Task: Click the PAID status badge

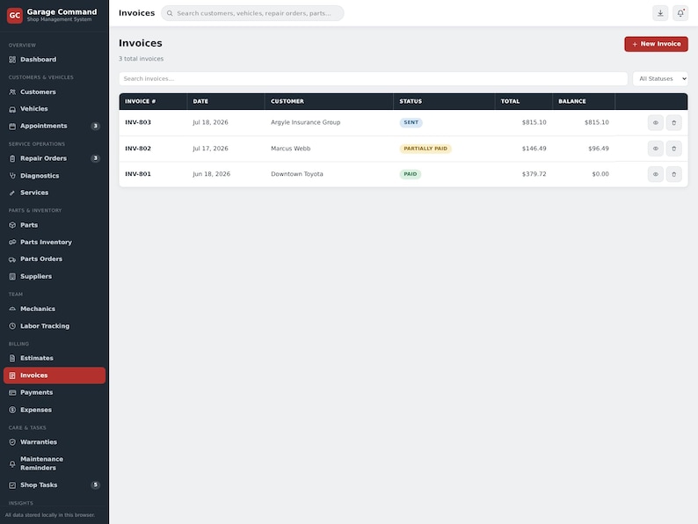Action: 410,174
